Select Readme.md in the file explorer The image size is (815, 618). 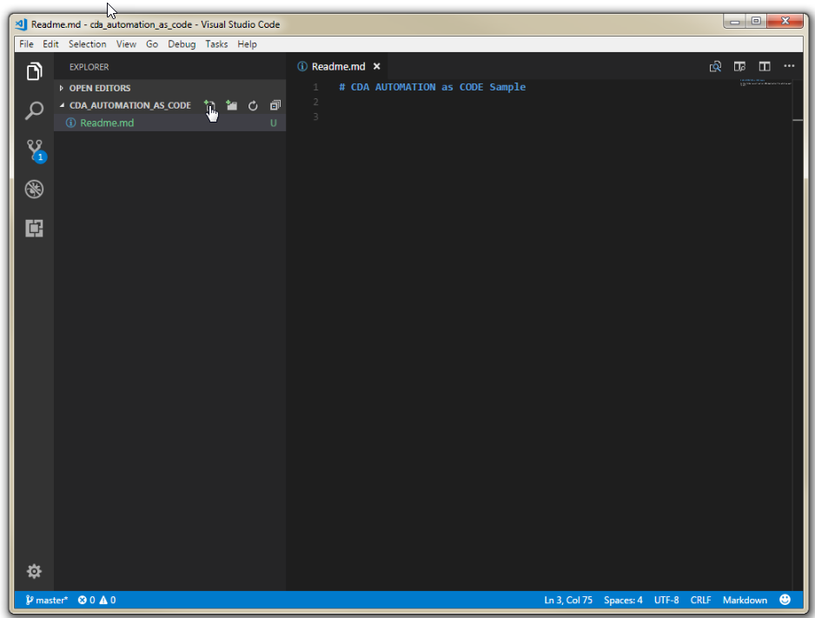107,123
